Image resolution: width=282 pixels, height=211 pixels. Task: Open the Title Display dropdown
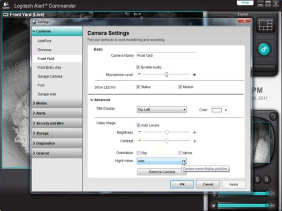[x=162, y=110]
